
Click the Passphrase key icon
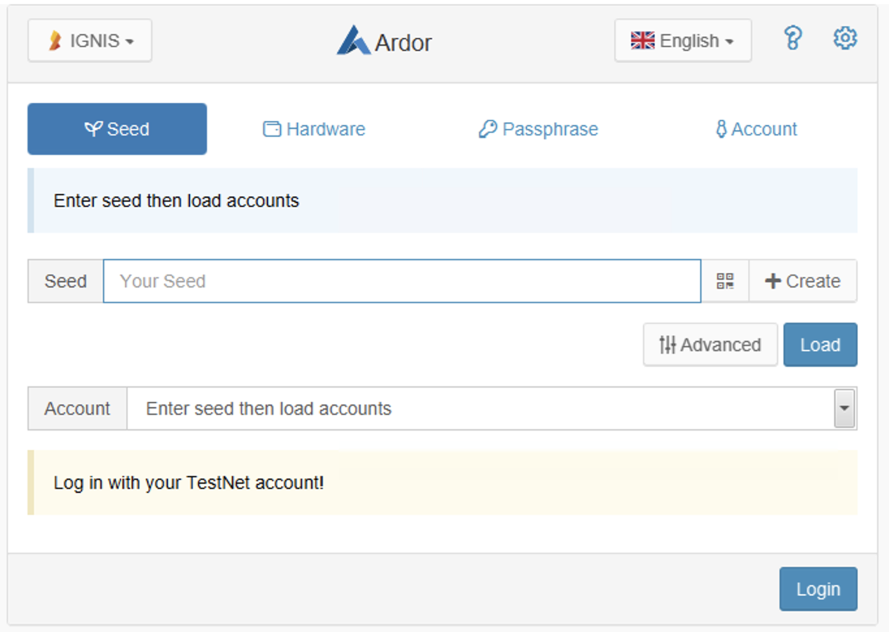pyautogui.click(x=487, y=129)
